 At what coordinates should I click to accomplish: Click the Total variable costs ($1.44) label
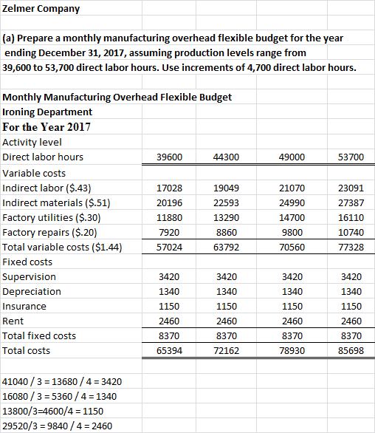pos(62,247)
